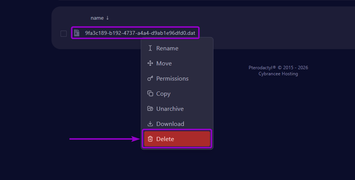Tick the checkbox for the .dat file
This screenshot has height=180, width=355.
pos(64,34)
